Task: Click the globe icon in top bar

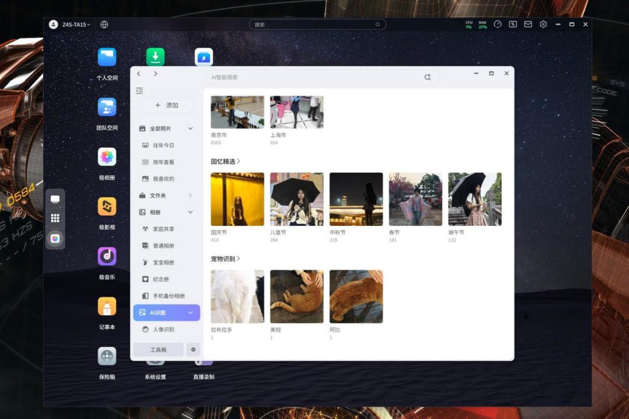Action: [x=104, y=24]
